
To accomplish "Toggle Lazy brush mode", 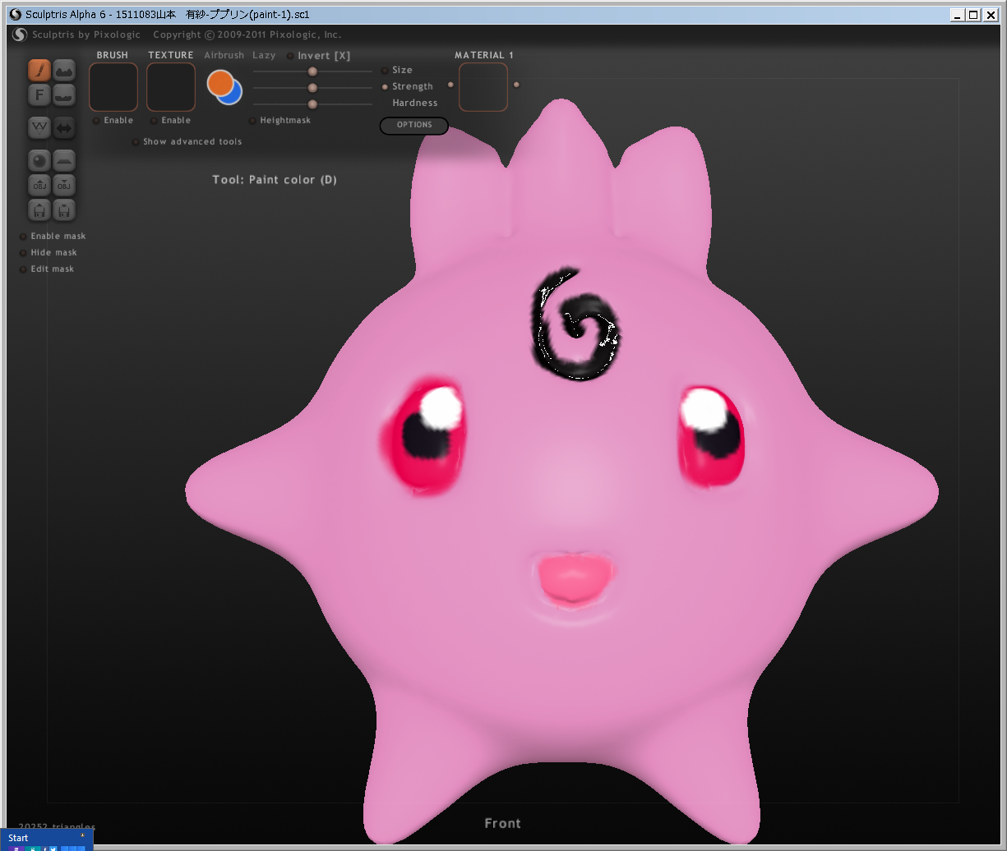I will point(264,55).
